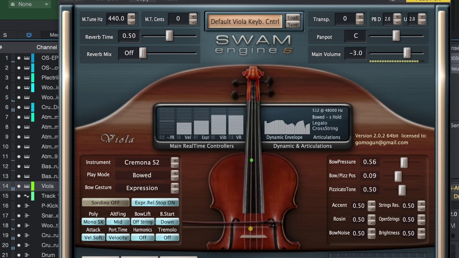Click the minus icon beside PB D value
The width and height of the screenshot is (459, 258).
(397, 22)
